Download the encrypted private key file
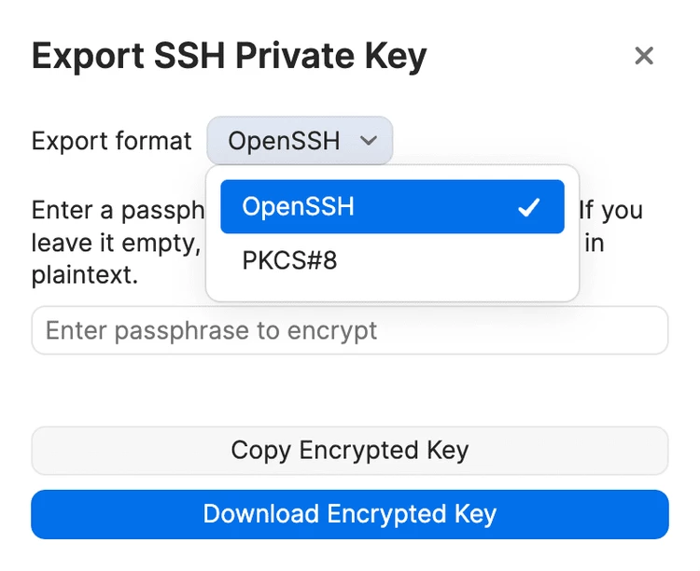 [x=350, y=514]
